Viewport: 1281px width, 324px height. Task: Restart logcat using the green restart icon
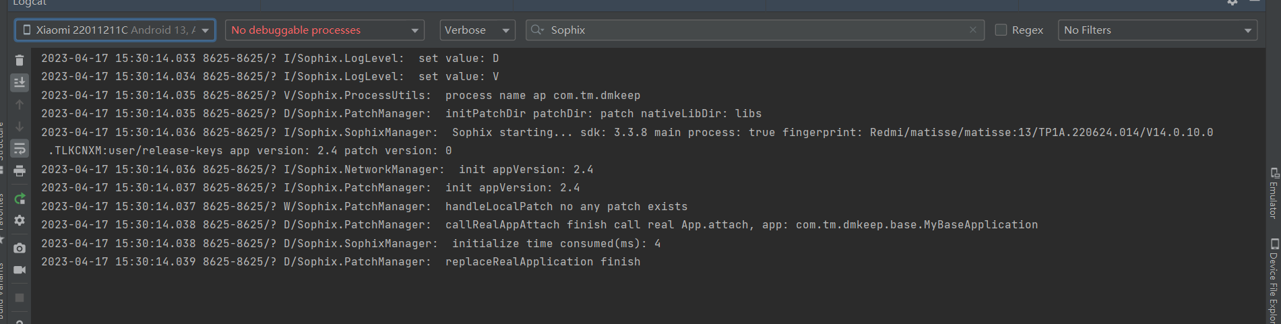pos(20,199)
